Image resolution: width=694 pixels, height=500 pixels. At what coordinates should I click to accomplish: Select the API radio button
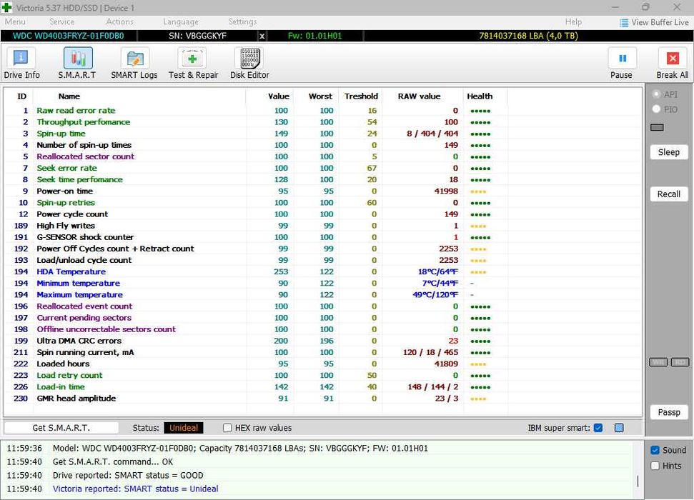(x=656, y=94)
